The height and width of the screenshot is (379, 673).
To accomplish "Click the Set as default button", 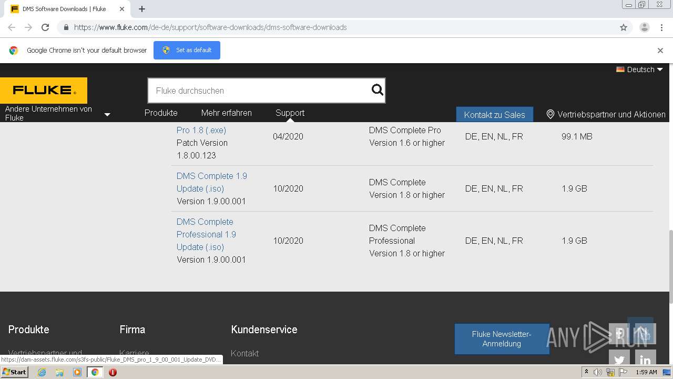I will tap(187, 50).
